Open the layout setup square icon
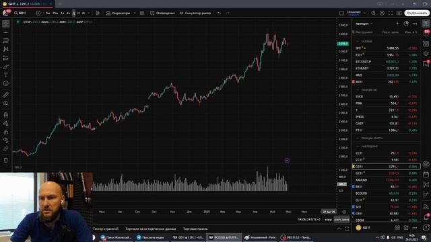Viewport: 431px width, 242px height. [341, 13]
